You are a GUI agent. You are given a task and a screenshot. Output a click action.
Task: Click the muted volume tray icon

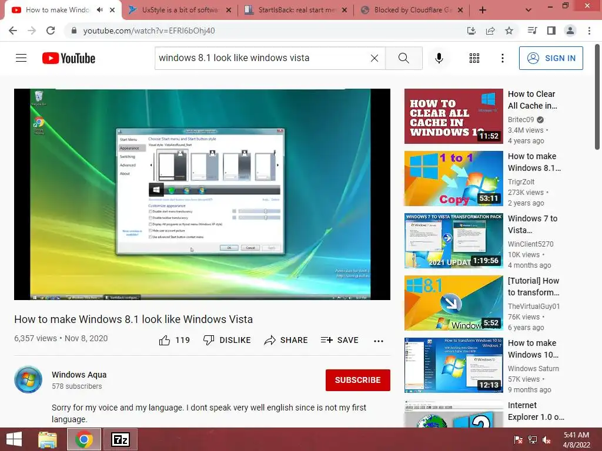(547, 440)
